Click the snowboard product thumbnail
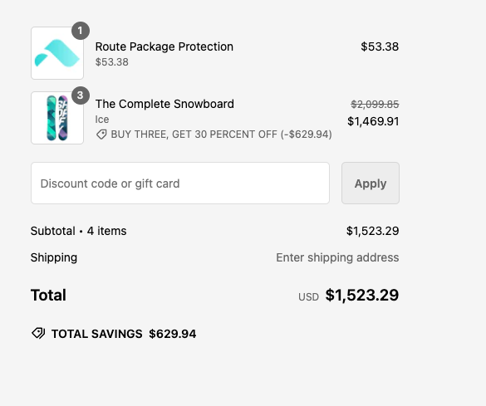486x406 pixels. [x=57, y=118]
